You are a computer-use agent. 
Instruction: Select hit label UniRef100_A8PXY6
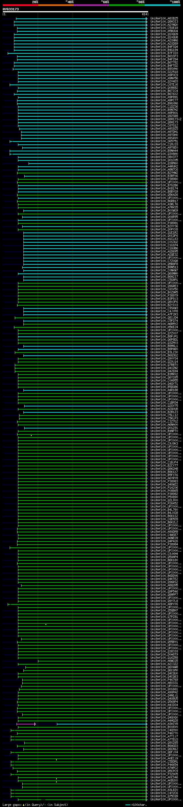pos(164,604)
